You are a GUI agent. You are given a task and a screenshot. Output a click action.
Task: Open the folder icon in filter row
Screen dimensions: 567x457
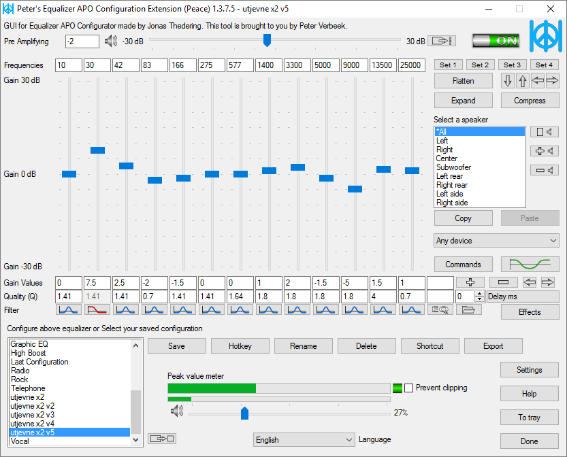(468, 309)
